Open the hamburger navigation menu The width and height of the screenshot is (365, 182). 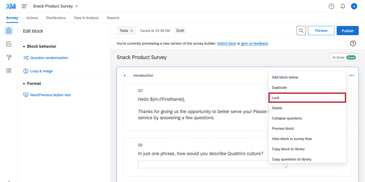tap(24, 6)
